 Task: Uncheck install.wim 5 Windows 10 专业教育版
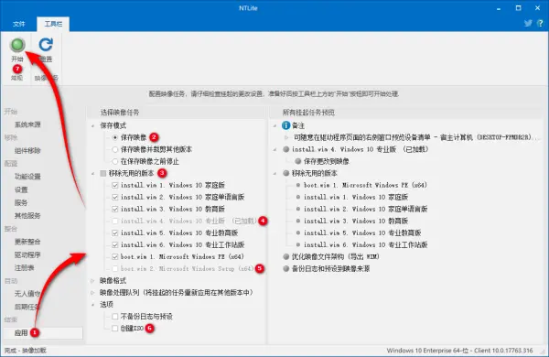pyautogui.click(x=115, y=233)
